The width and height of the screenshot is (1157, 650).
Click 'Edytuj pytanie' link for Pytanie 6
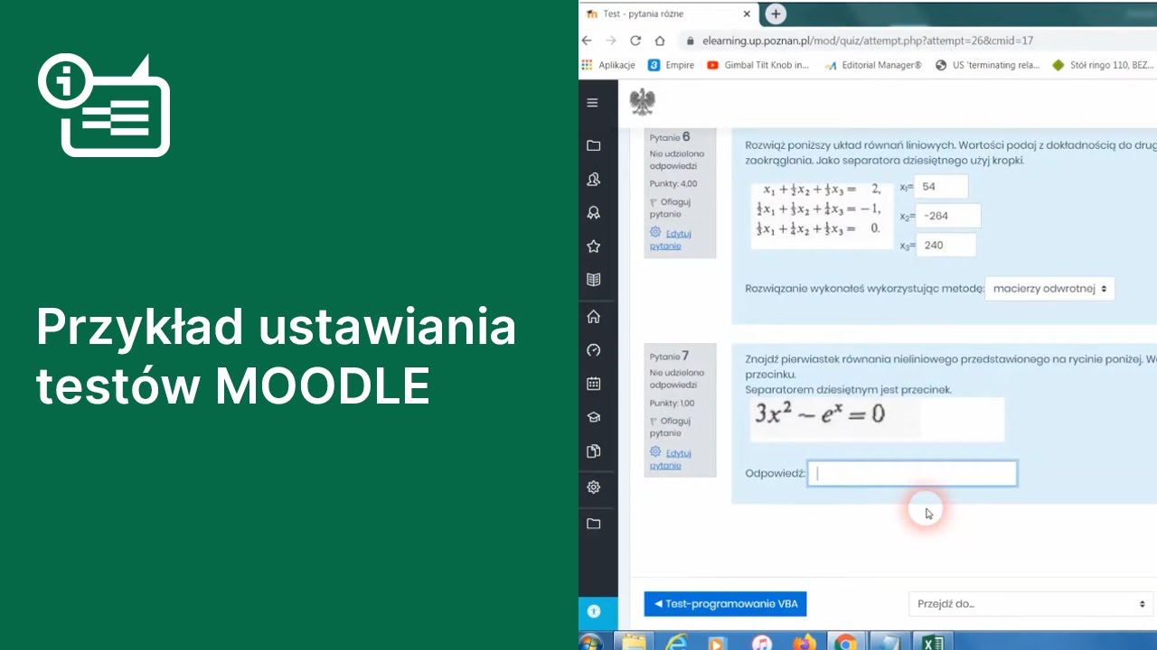pyautogui.click(x=673, y=239)
